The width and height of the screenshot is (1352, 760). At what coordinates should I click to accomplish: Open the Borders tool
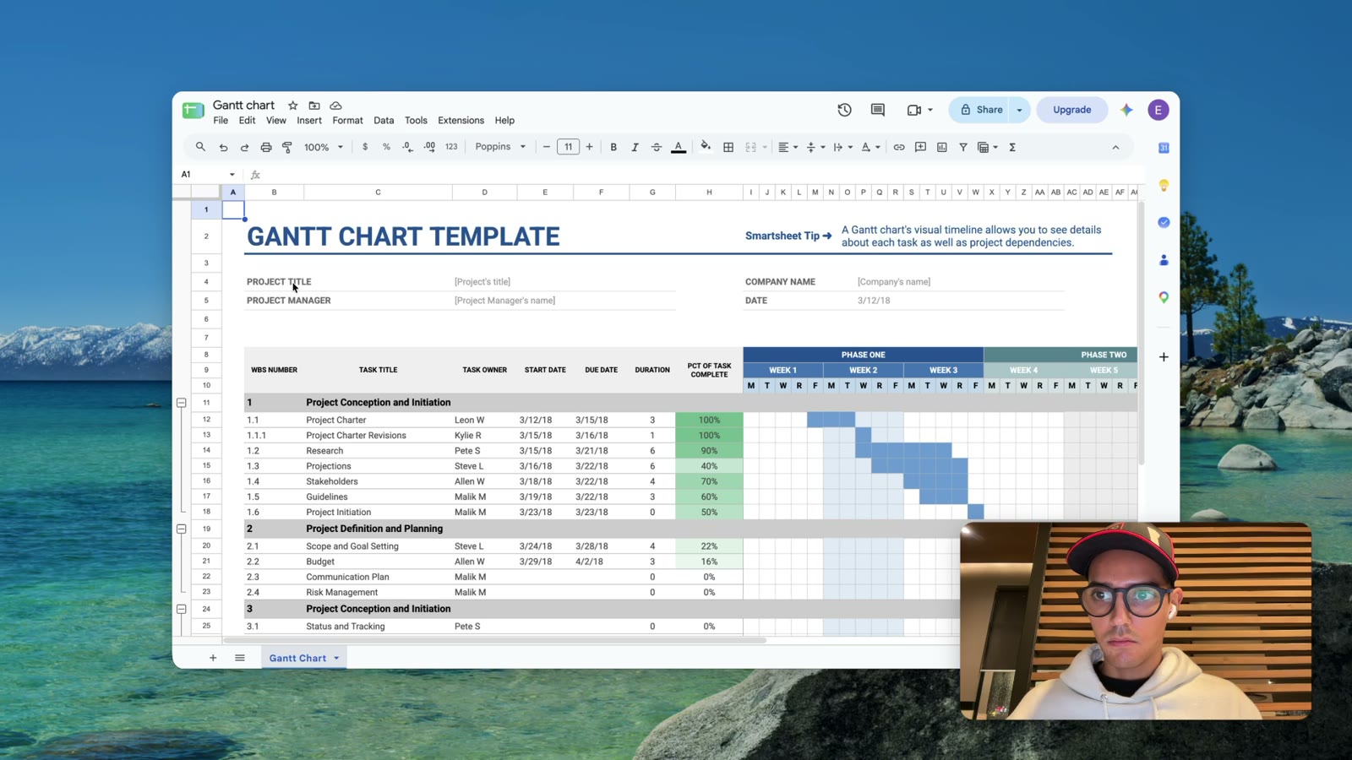coord(728,147)
